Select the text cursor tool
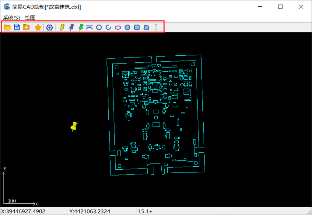Viewport: 312px width, 215px height. 156,27
